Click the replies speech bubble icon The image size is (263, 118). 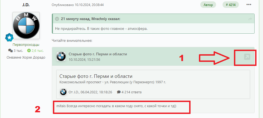click(x=119, y=92)
